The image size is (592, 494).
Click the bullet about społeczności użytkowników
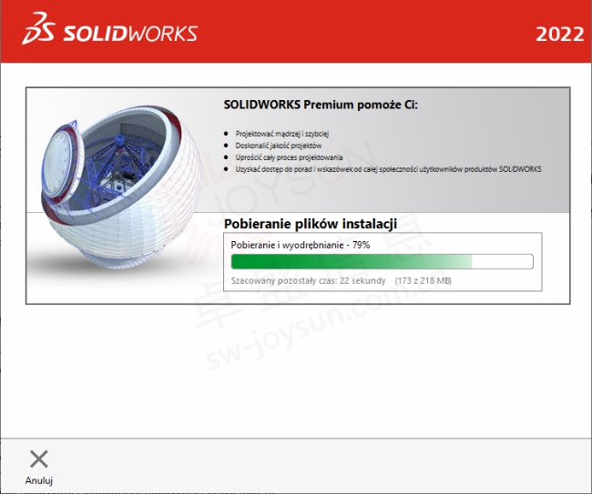click(x=388, y=169)
